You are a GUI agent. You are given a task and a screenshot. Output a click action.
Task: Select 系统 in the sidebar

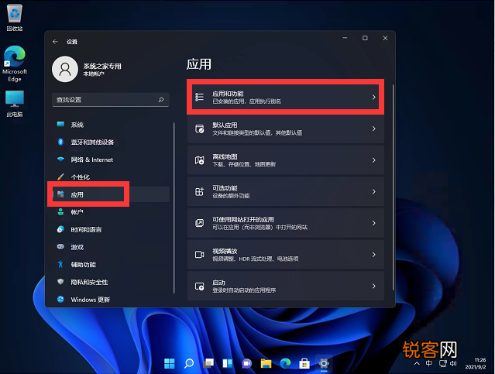(111, 125)
